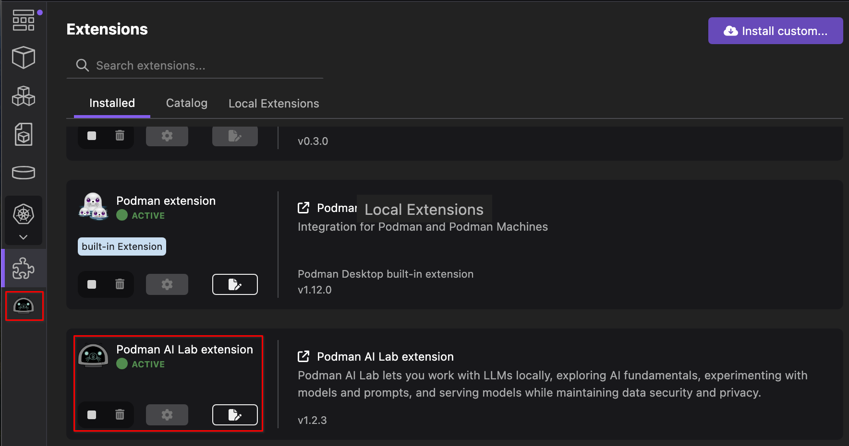
Task: Open the Images view in sidebar
Action: 23,134
